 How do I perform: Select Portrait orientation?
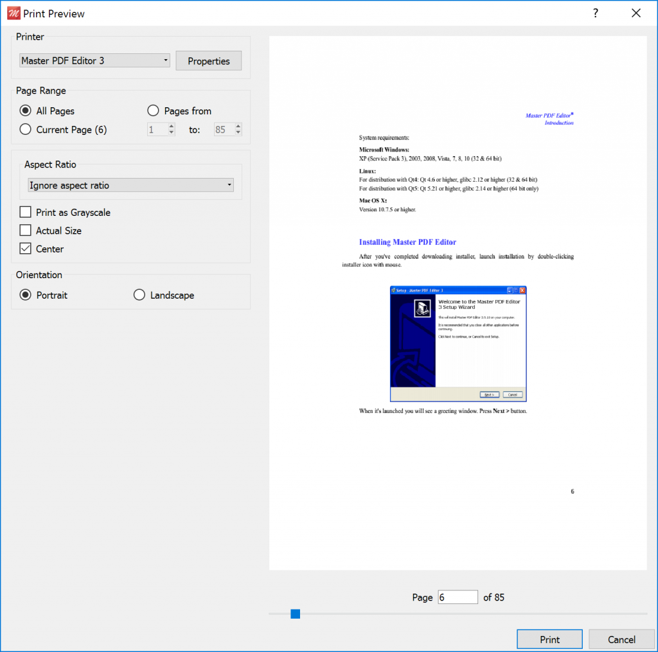pos(26,295)
